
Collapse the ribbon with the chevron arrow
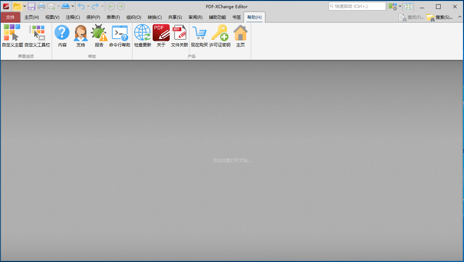(460, 17)
